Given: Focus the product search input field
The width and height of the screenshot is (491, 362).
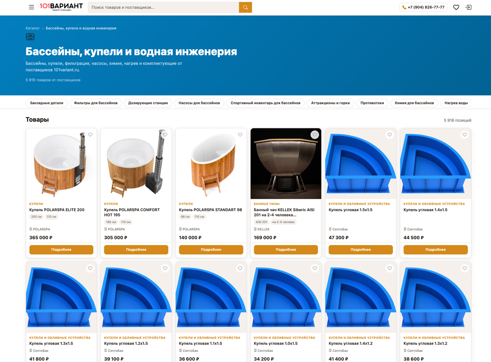Looking at the screenshot, I should click(x=163, y=7).
